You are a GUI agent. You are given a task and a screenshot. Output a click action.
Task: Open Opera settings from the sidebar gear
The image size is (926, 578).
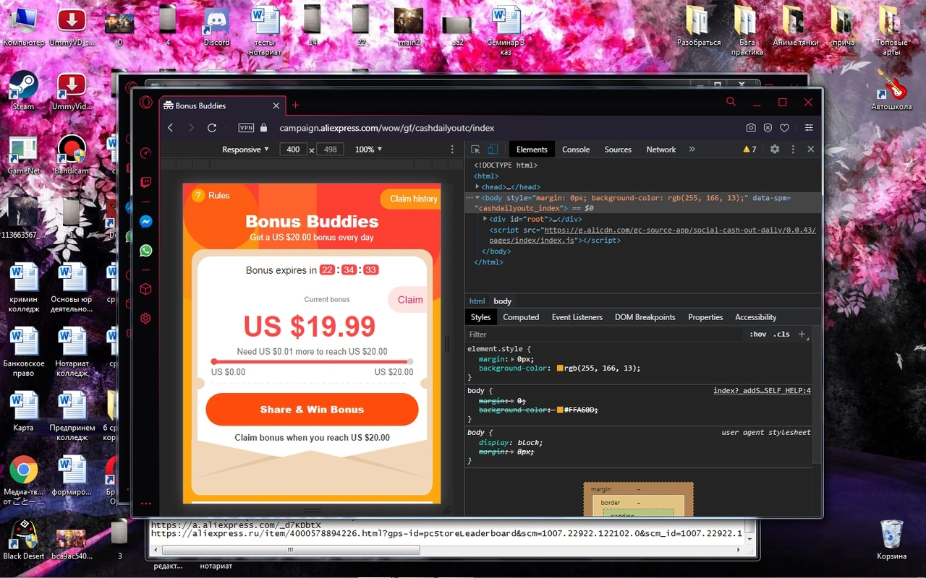[145, 318]
